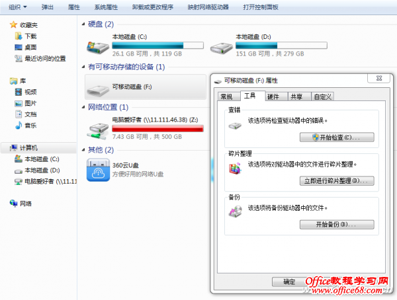This screenshot has width=397, height=300.
Task: Click 确定 in the properties dialog
Action: point(289,281)
